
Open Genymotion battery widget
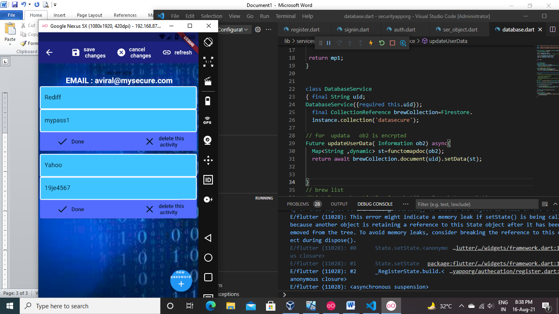208,101
